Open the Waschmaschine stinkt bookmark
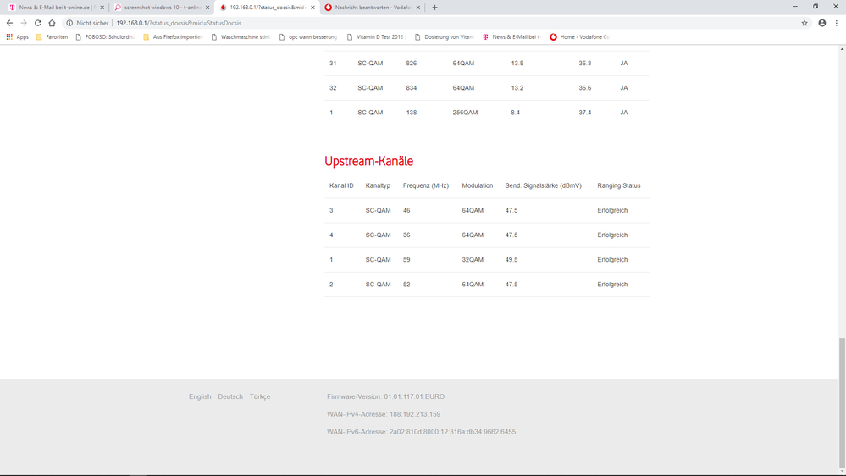The image size is (846, 476). (241, 37)
